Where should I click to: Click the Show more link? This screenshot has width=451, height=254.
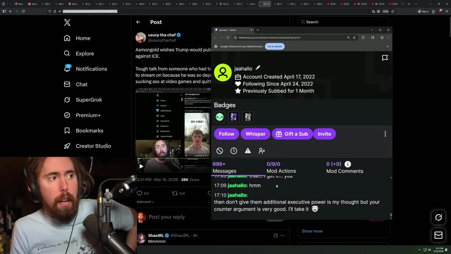pos(312,231)
